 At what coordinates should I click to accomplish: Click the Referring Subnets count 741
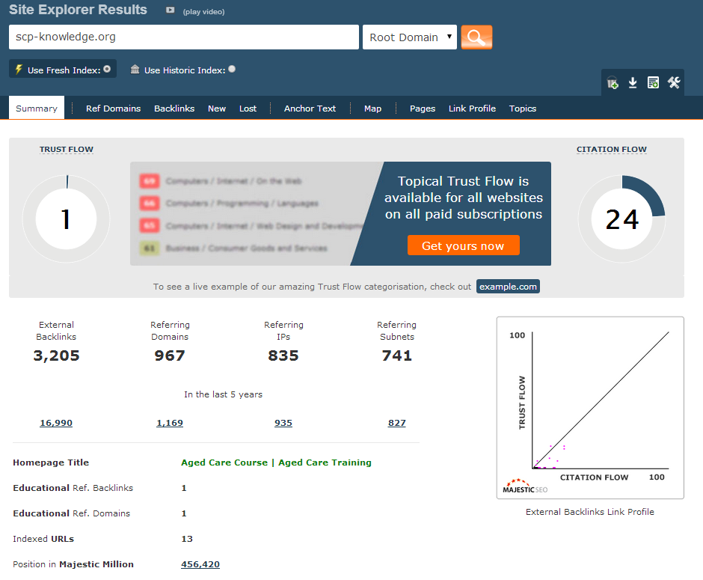click(397, 355)
